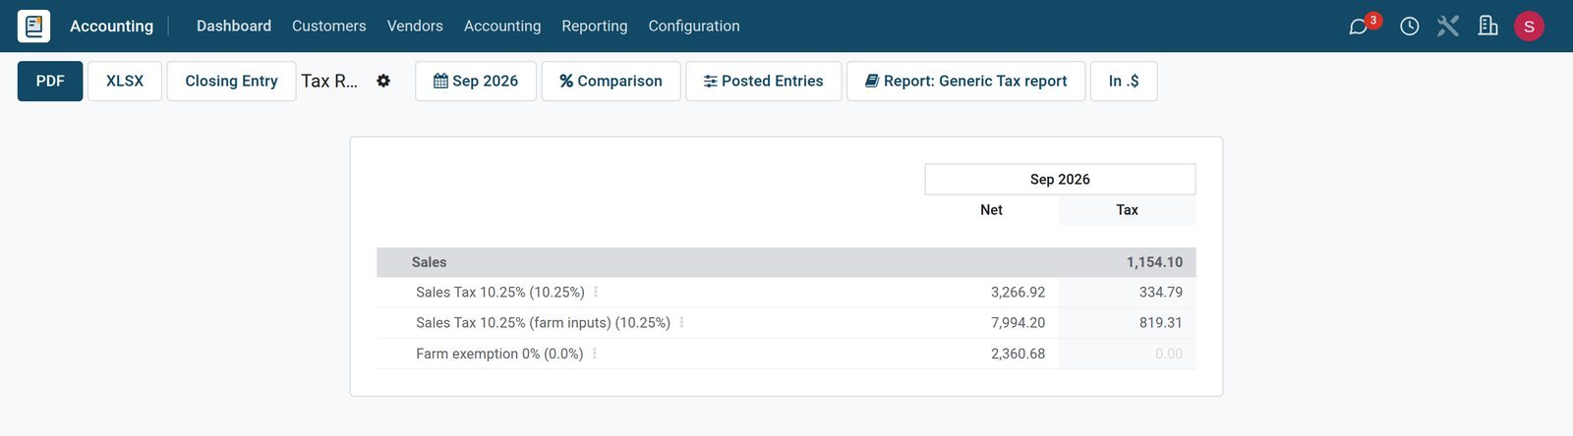Open the developer tools wrench icon
This screenshot has width=1573, height=436.
[1448, 26]
